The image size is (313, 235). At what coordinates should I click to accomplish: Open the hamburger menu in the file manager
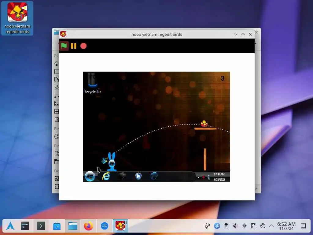[256, 43]
